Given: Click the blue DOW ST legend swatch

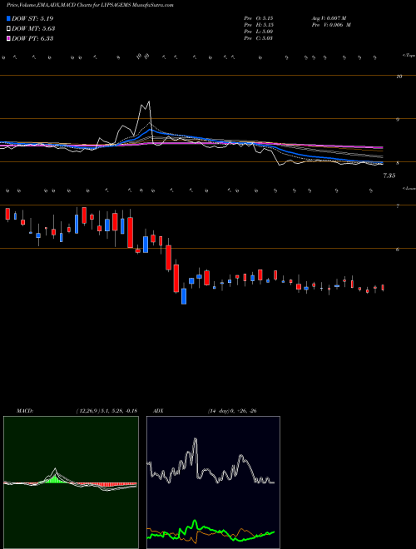Looking at the screenshot, I should pos(8,18).
